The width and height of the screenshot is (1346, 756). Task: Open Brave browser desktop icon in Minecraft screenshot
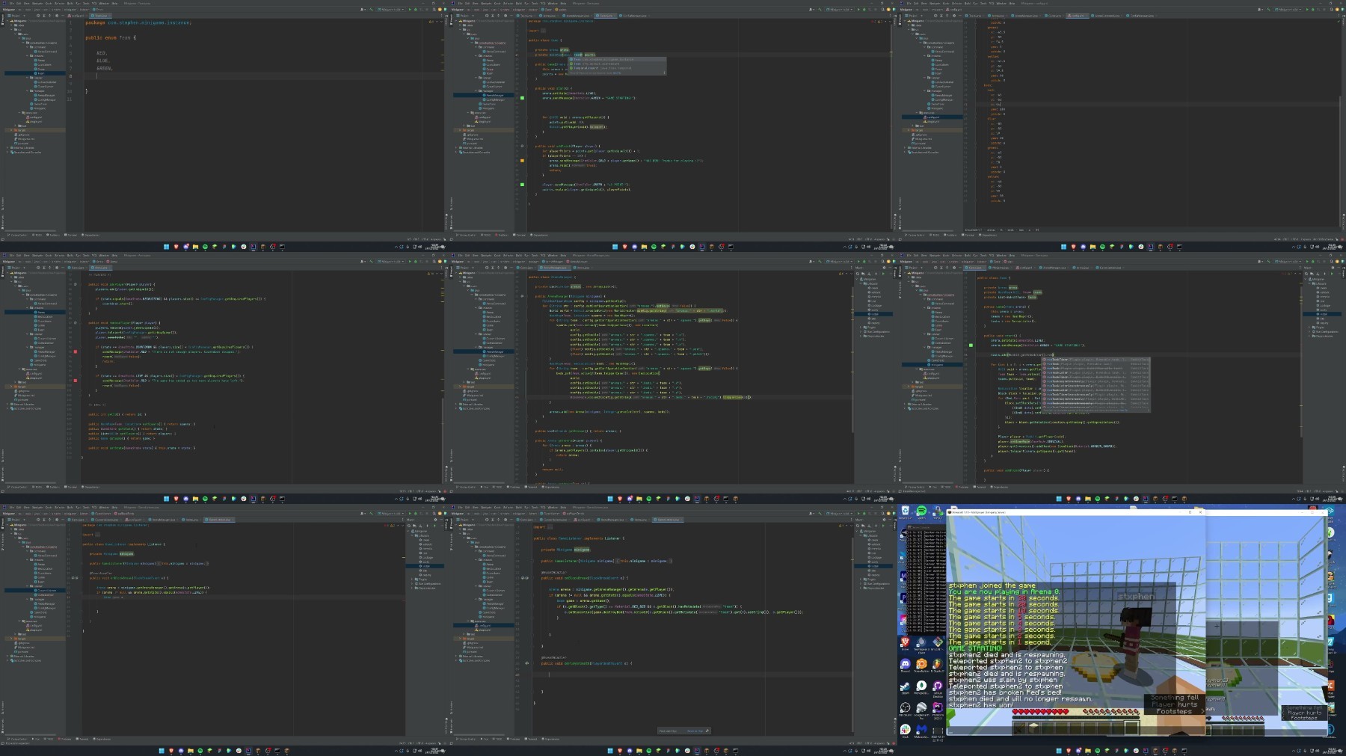[x=905, y=643]
